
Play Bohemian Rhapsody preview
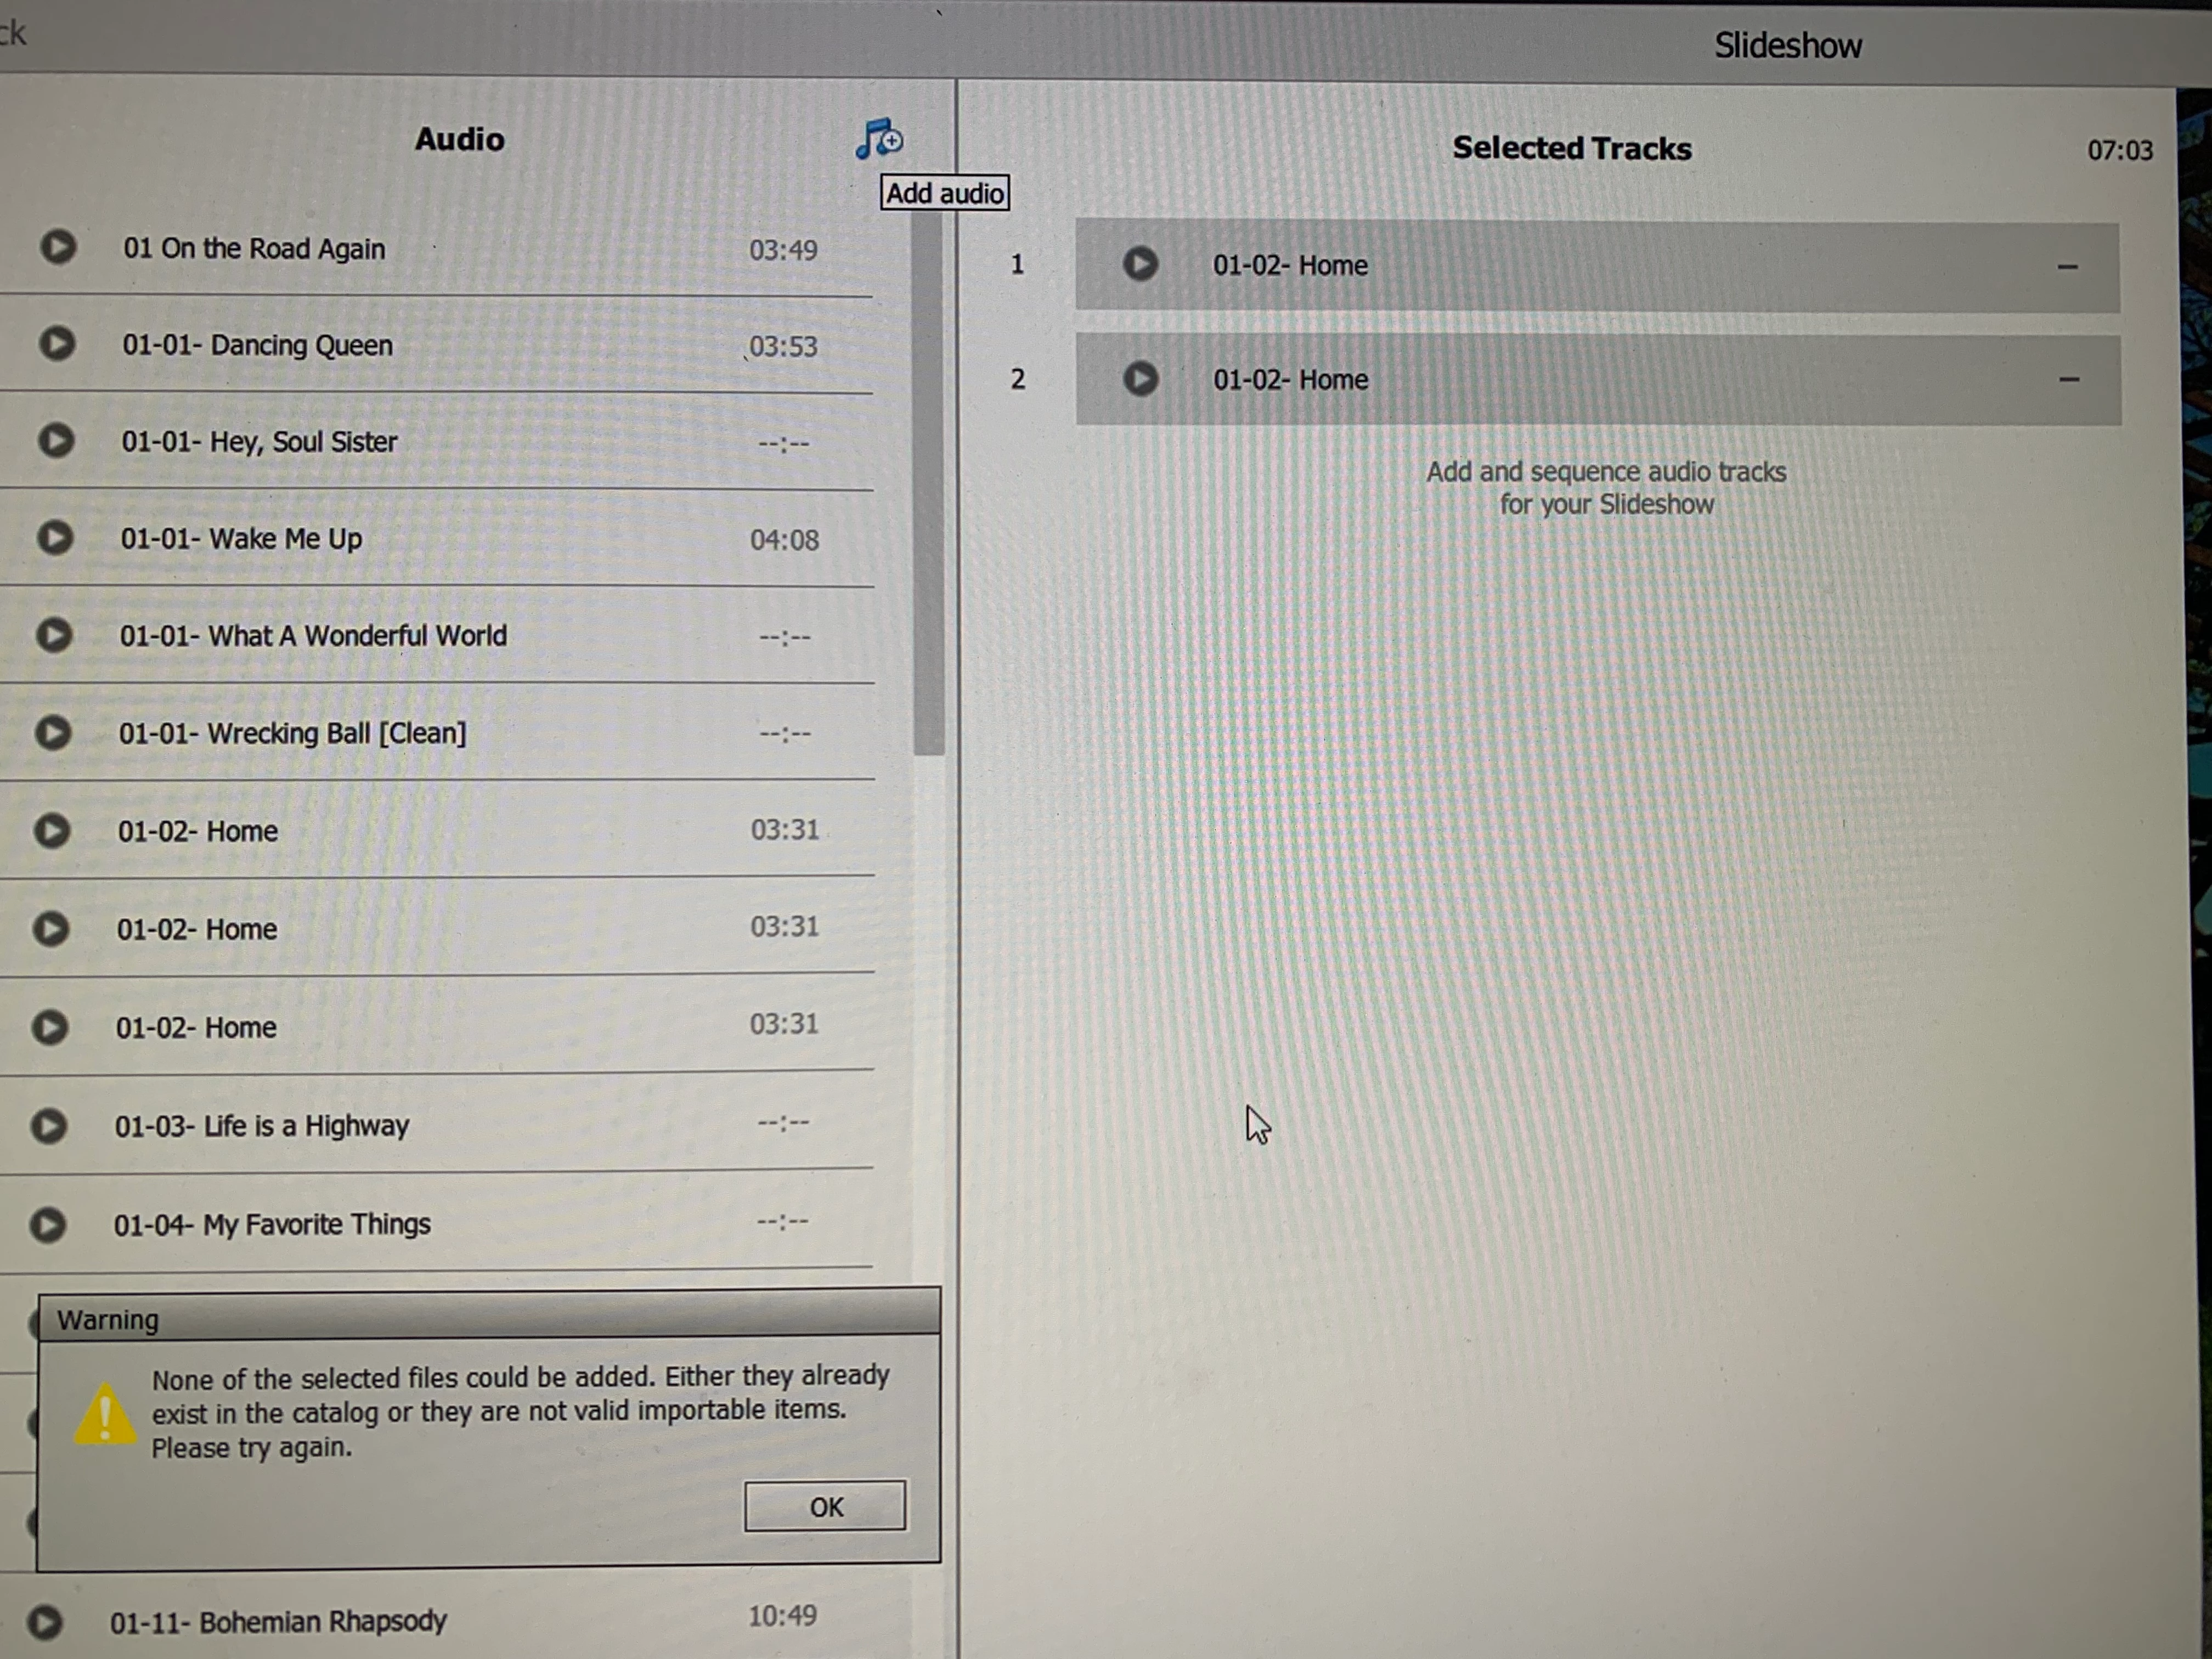[44, 1621]
